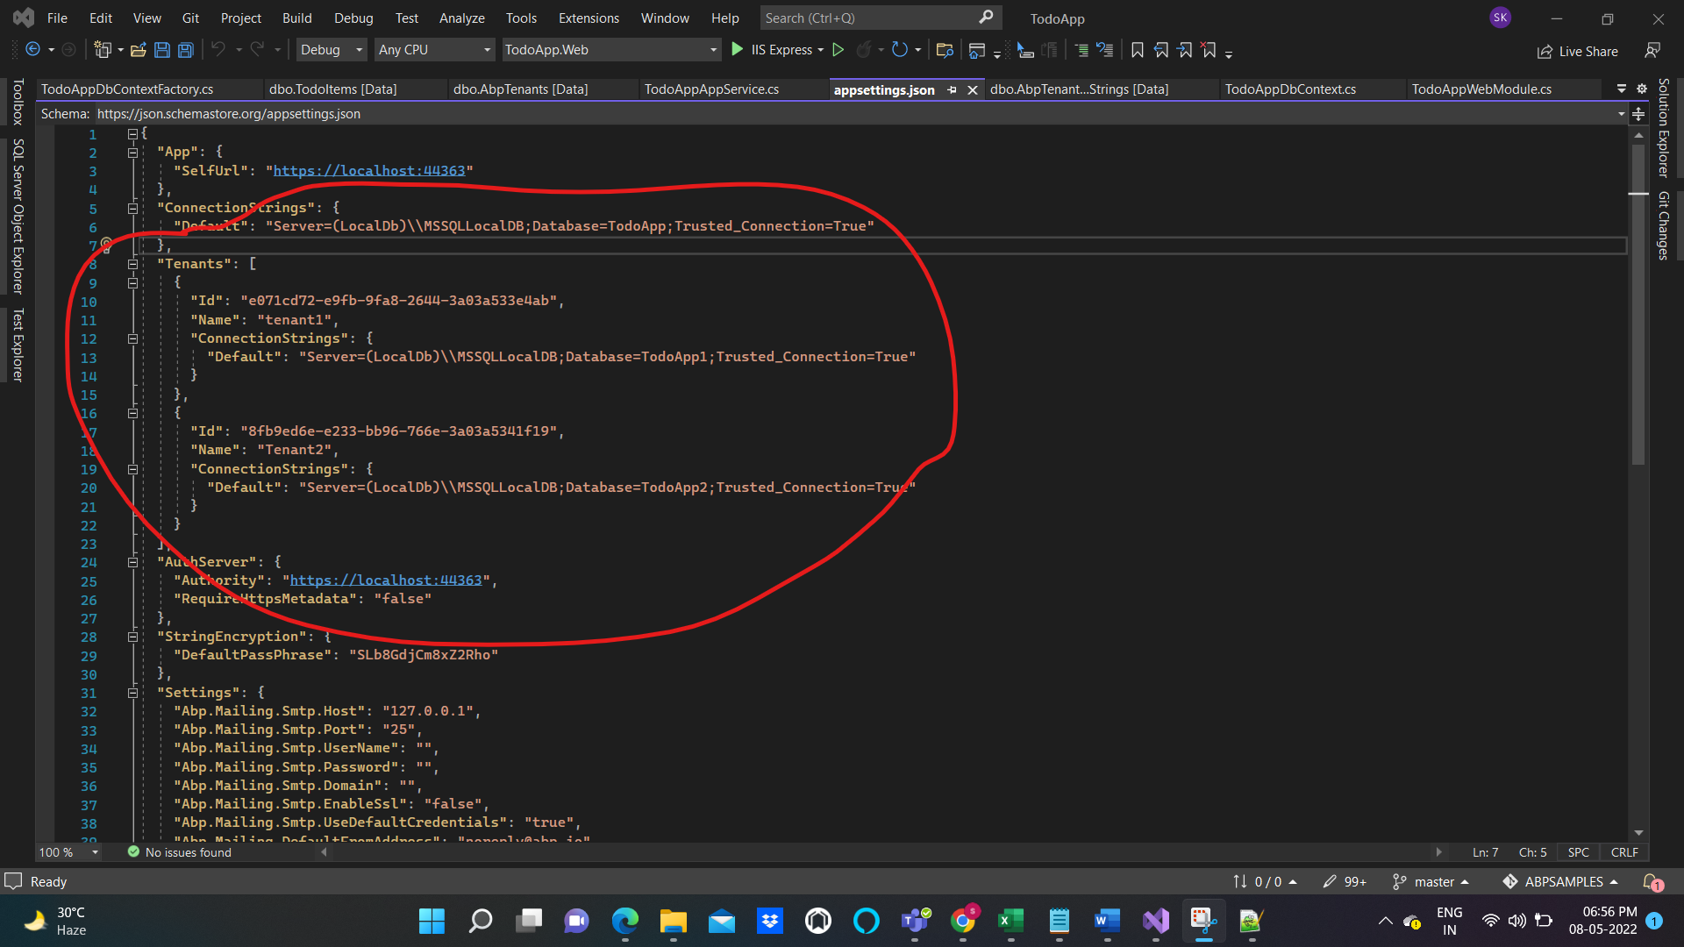Open the Git menu

(190, 18)
